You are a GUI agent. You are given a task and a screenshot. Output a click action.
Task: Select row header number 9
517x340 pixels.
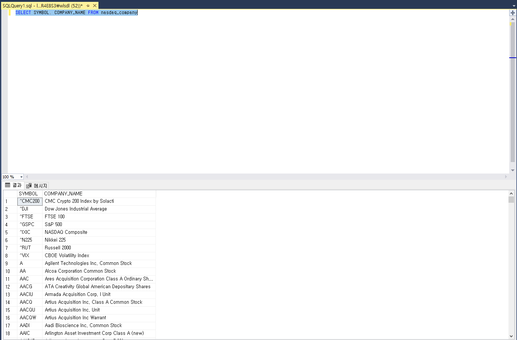click(10, 263)
